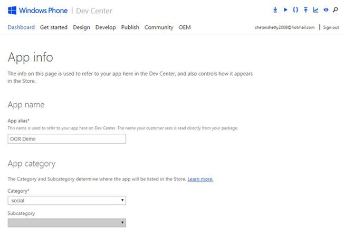Viewport: 343px width, 238px height.
Task: Click the App category heading
Action: 32,164
